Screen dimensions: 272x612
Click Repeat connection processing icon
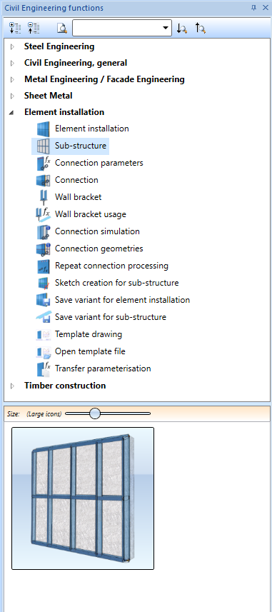[x=43, y=266]
